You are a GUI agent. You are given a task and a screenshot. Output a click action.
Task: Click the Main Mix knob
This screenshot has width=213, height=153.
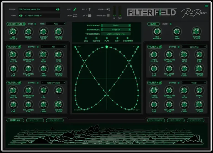[157, 32]
